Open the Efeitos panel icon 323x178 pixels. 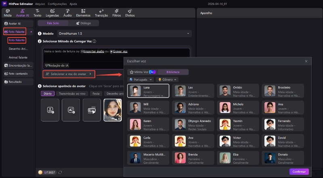pyautogui.click(x=130, y=13)
